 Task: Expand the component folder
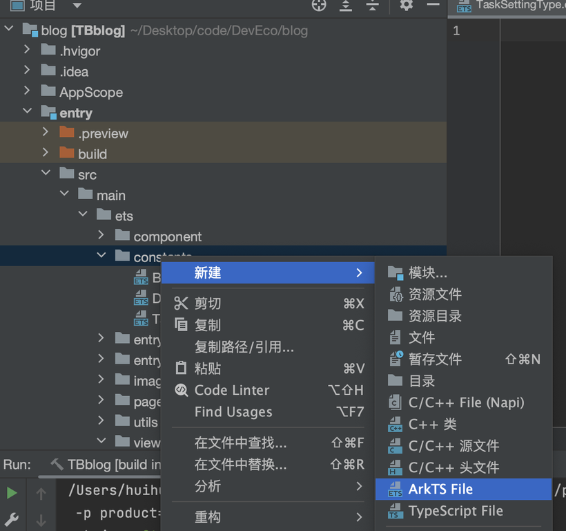101,236
